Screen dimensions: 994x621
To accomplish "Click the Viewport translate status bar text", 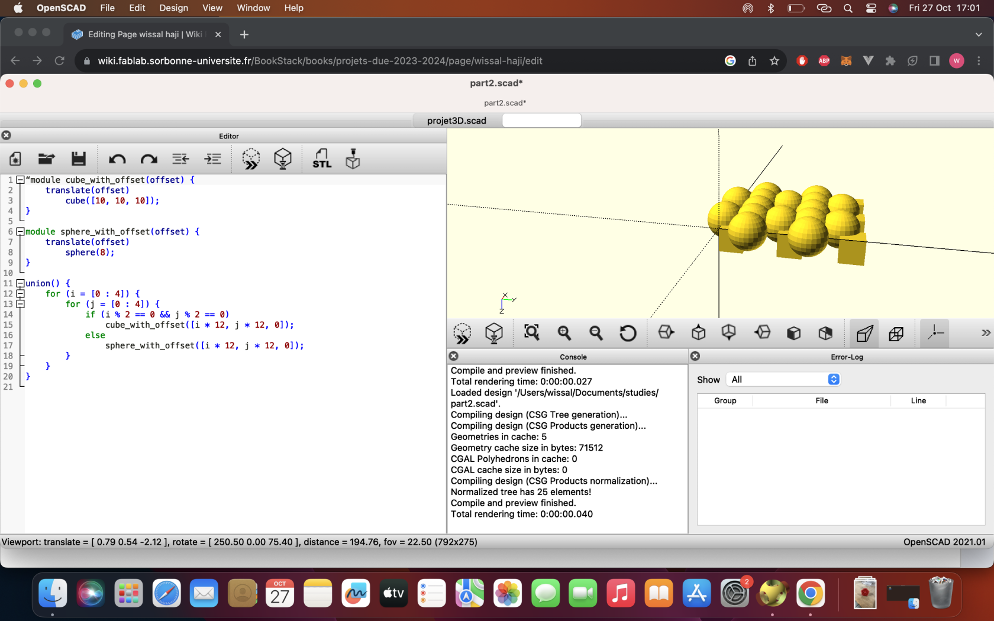I will coord(239,542).
